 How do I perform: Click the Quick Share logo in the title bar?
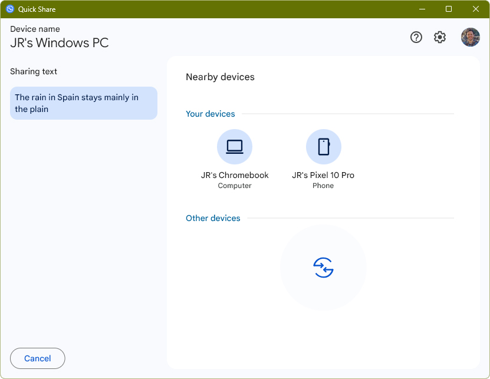pyautogui.click(x=10, y=9)
